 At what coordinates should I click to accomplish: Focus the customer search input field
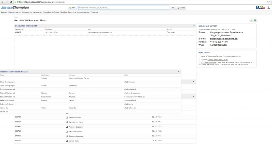(x=124, y=8)
